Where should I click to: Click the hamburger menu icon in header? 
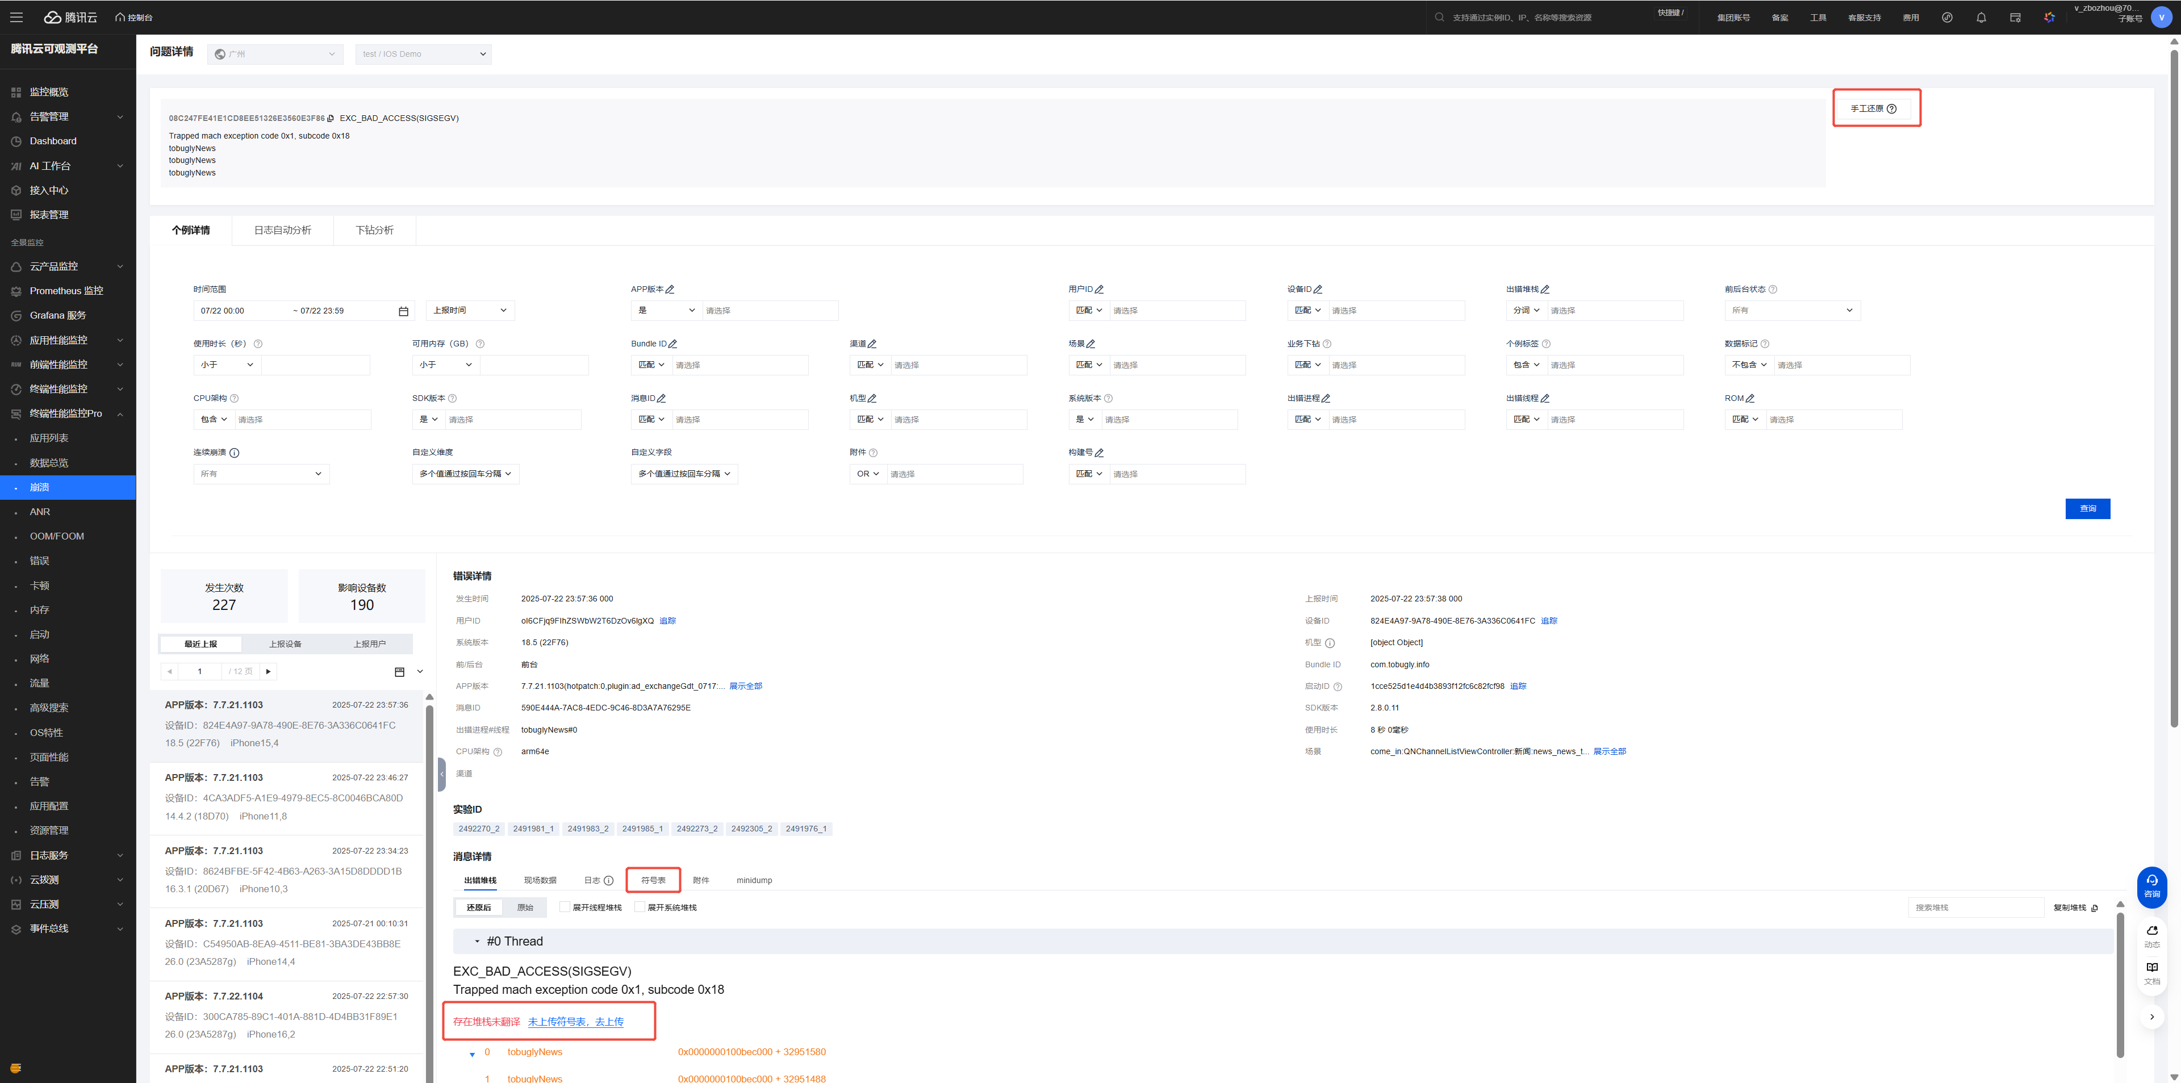click(16, 17)
